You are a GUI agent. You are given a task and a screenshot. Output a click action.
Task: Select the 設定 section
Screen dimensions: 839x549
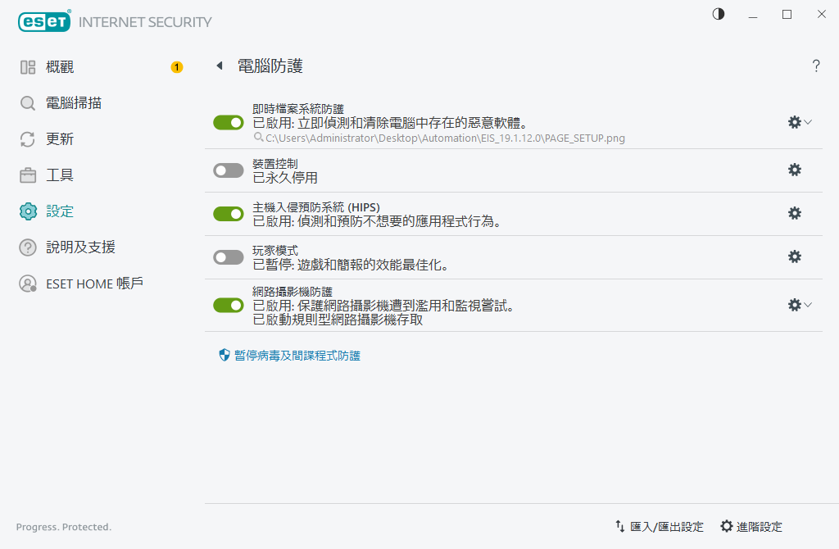click(x=59, y=211)
